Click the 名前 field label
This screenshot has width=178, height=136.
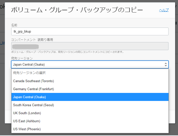[x=14, y=25]
